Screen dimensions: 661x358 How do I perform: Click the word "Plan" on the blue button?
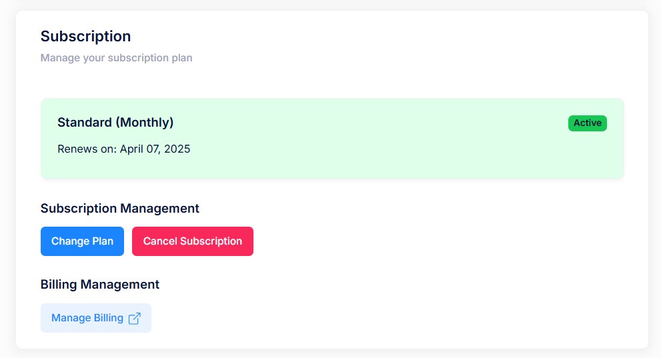103,241
